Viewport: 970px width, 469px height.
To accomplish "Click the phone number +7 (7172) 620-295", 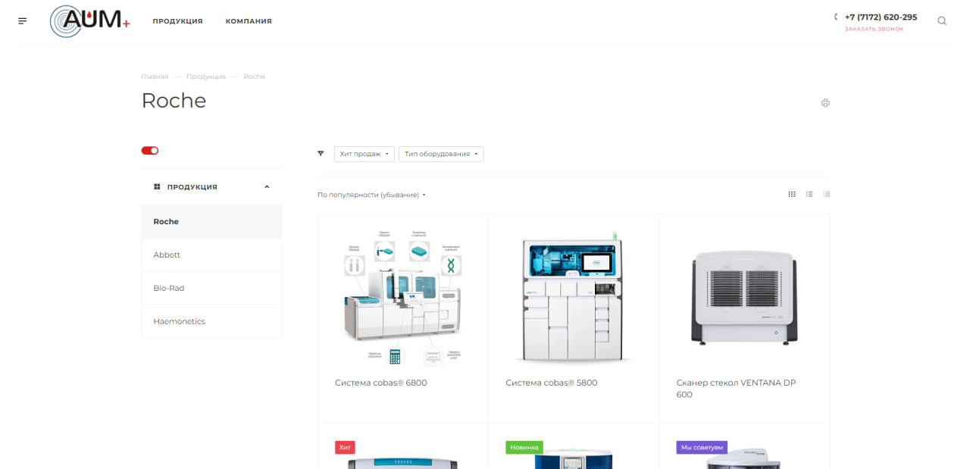I will 881,17.
